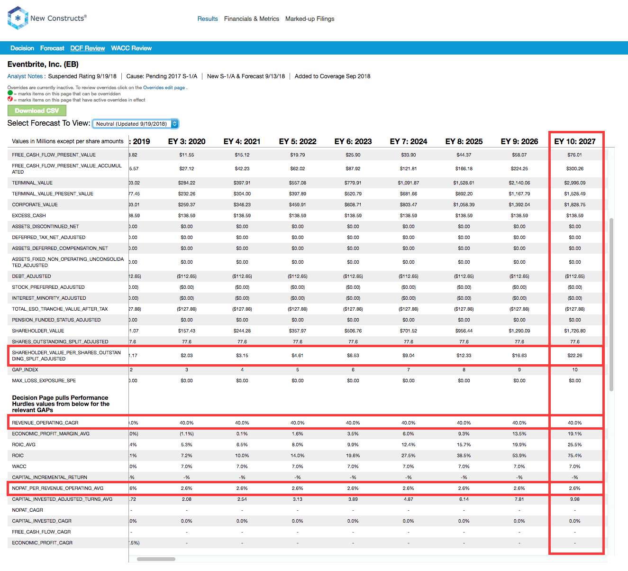
Task: Click the $2,996.09 terminal value cell
Action: point(575,183)
